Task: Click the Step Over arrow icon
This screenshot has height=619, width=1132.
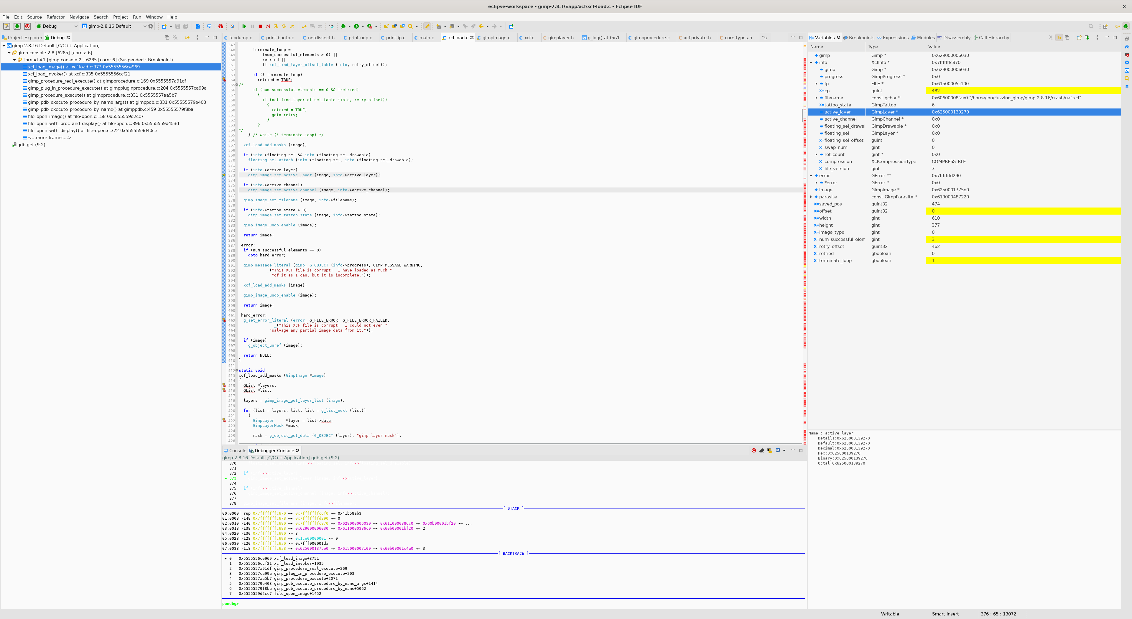Action: click(284, 26)
